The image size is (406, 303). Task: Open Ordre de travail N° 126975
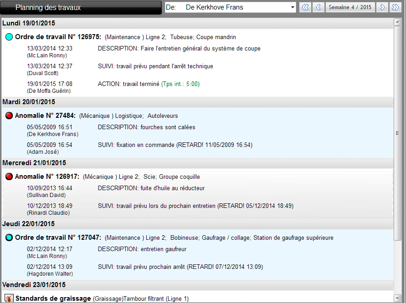(58, 37)
